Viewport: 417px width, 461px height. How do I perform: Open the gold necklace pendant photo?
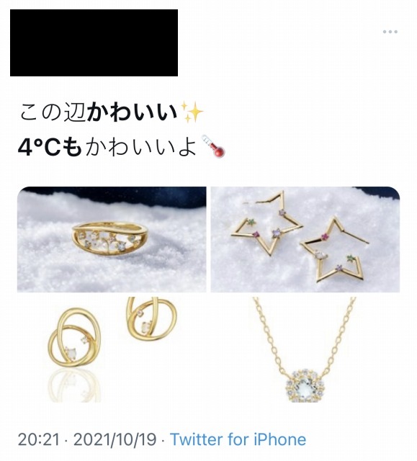pos(305,349)
